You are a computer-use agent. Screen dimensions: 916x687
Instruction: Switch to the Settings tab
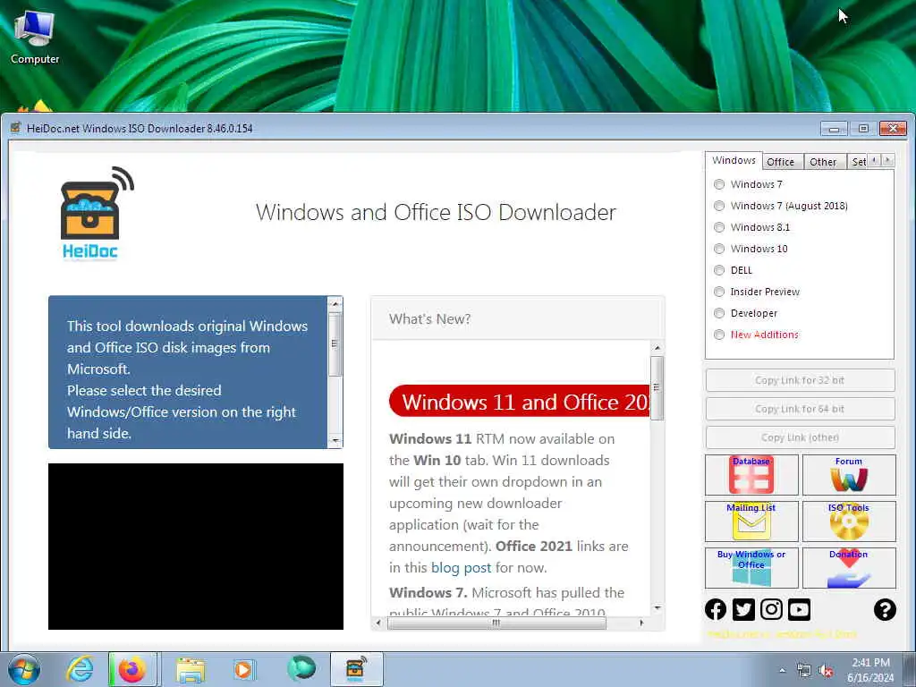click(858, 163)
